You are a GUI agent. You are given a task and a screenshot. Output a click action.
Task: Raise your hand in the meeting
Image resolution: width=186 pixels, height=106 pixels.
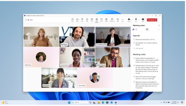coord(82,20)
